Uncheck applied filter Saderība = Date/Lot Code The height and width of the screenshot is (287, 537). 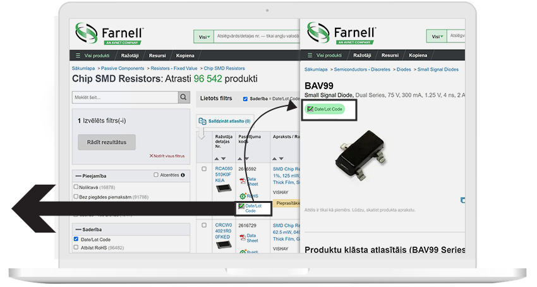click(245, 99)
